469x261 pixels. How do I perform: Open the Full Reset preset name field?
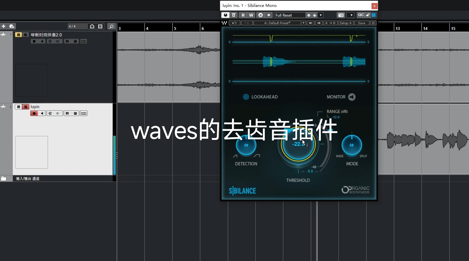click(x=289, y=15)
